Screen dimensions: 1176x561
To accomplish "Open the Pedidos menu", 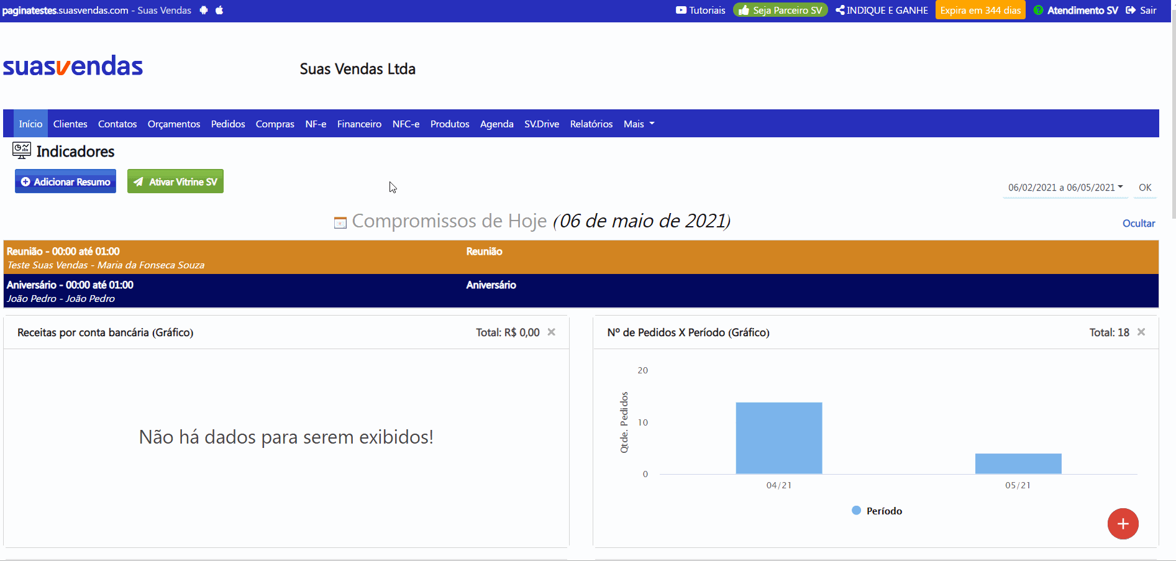I will (x=228, y=124).
